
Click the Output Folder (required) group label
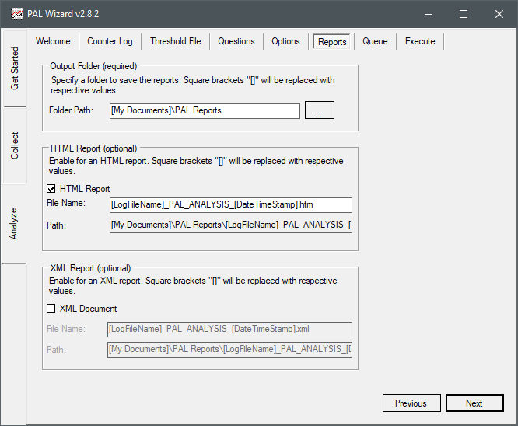click(93, 66)
